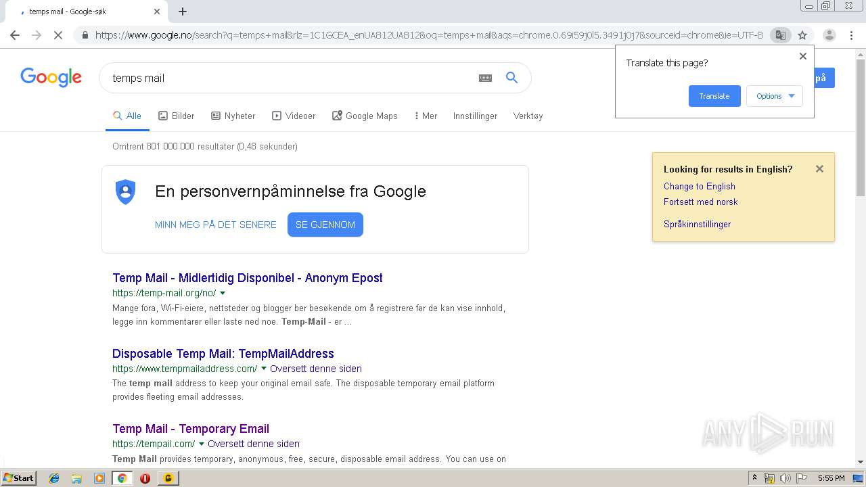Switch to the Videoer tab
The width and height of the screenshot is (866, 487).
[x=294, y=116]
